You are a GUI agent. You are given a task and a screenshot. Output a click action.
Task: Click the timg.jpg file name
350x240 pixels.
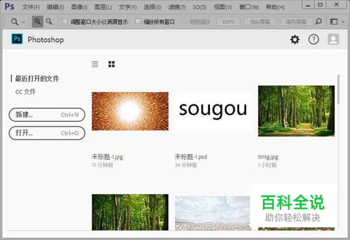click(268, 157)
